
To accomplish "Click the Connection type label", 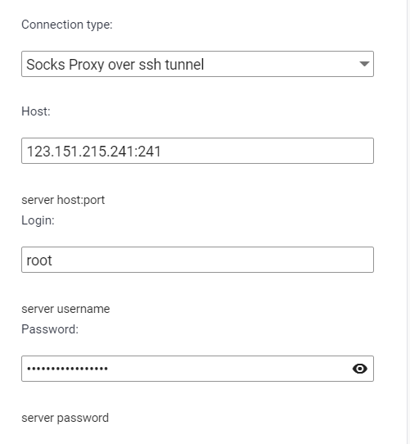I will pyautogui.click(x=67, y=25).
